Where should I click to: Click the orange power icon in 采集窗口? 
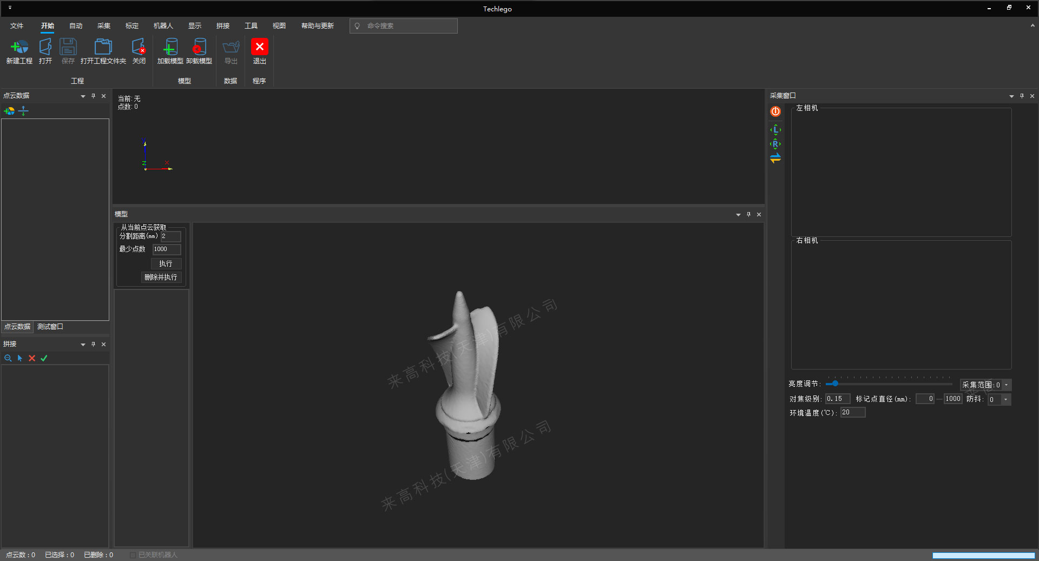[775, 111]
